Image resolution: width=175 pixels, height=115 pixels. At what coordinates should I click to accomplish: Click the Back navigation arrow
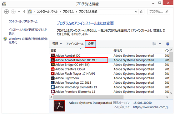[x=7, y=12]
